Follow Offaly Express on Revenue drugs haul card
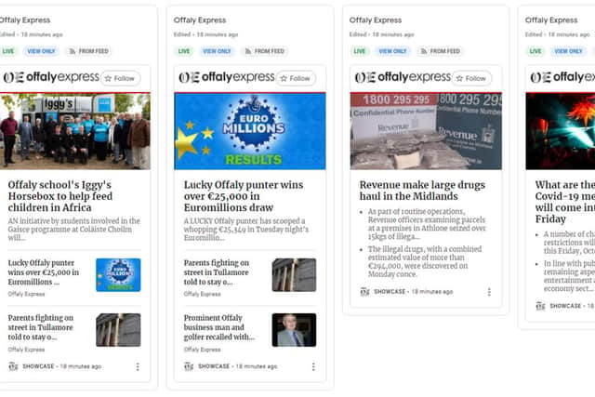 click(471, 79)
